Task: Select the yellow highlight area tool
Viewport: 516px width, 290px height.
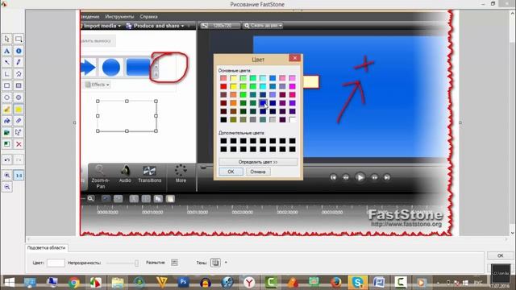Action: 19,110
